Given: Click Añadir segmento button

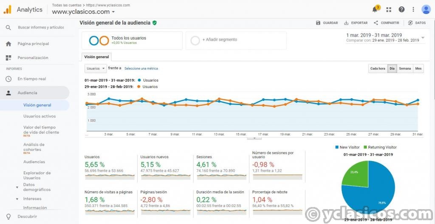Looking at the screenshot, I should tap(219, 40).
